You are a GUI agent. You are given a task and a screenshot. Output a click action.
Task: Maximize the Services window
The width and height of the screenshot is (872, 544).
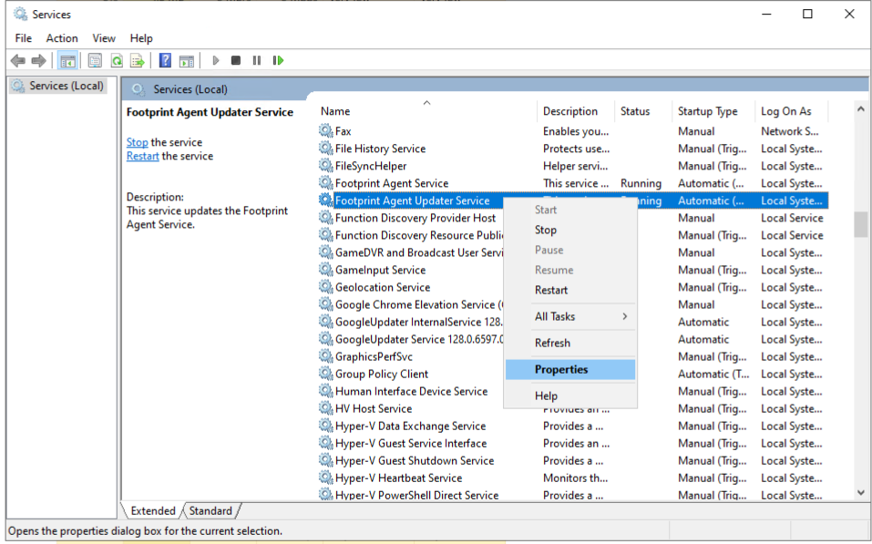click(807, 14)
